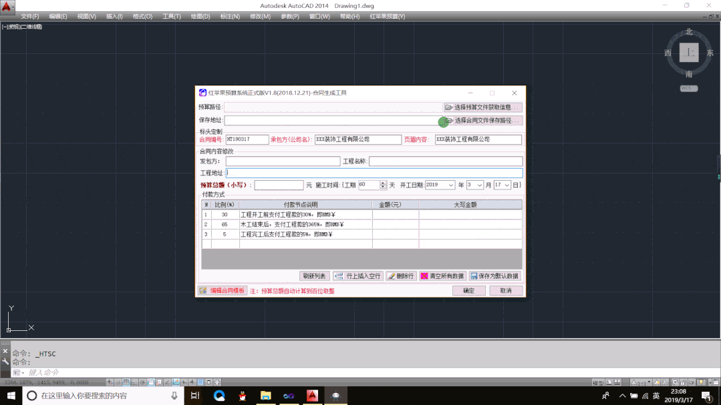Click the 刷新列表 button

315,276
